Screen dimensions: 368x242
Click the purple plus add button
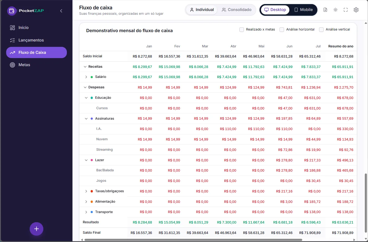[36, 229]
